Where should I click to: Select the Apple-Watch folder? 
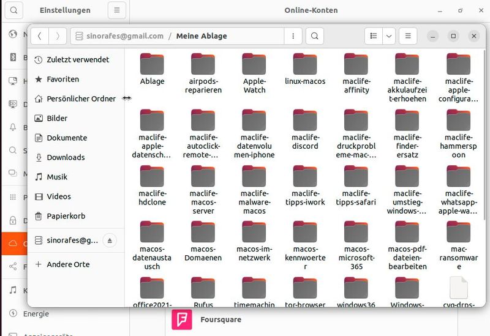[x=254, y=73]
